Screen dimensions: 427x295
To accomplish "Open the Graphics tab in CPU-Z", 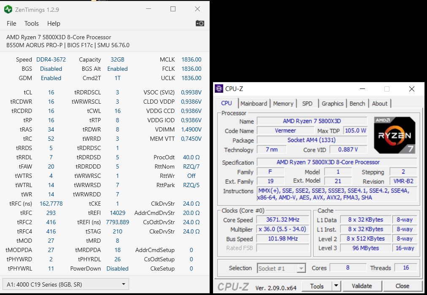I will (332, 104).
